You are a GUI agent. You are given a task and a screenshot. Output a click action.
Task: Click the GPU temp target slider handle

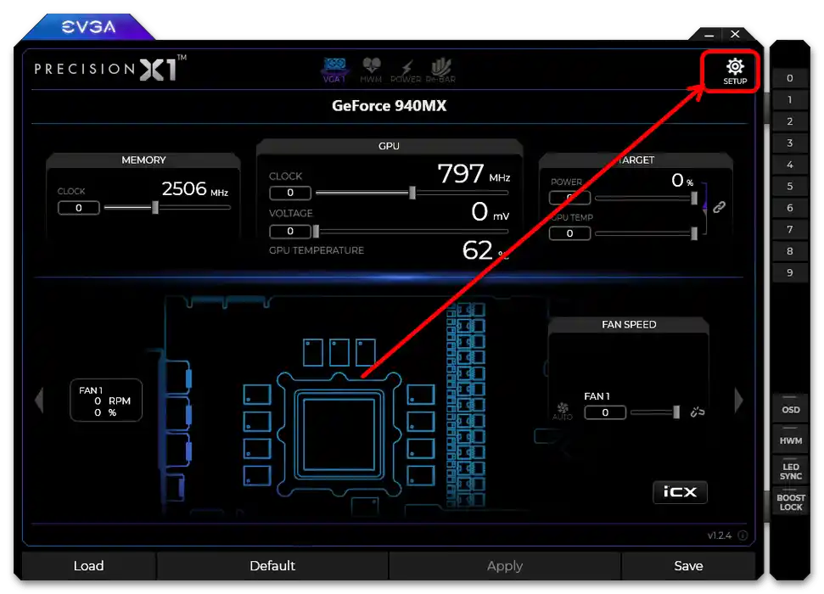click(694, 233)
